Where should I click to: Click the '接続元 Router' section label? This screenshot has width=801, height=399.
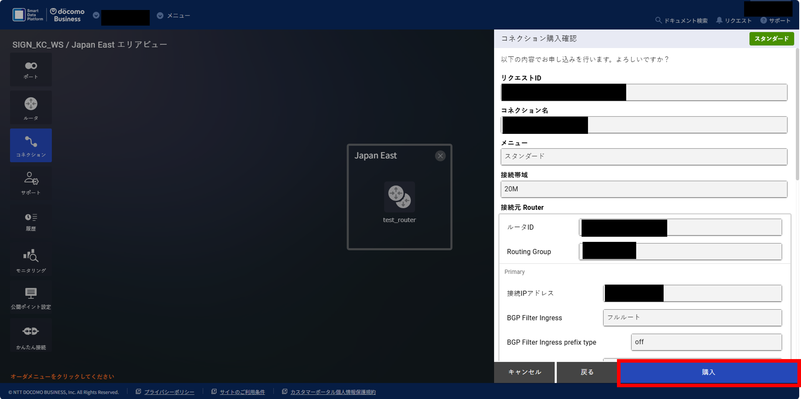pyautogui.click(x=522, y=207)
